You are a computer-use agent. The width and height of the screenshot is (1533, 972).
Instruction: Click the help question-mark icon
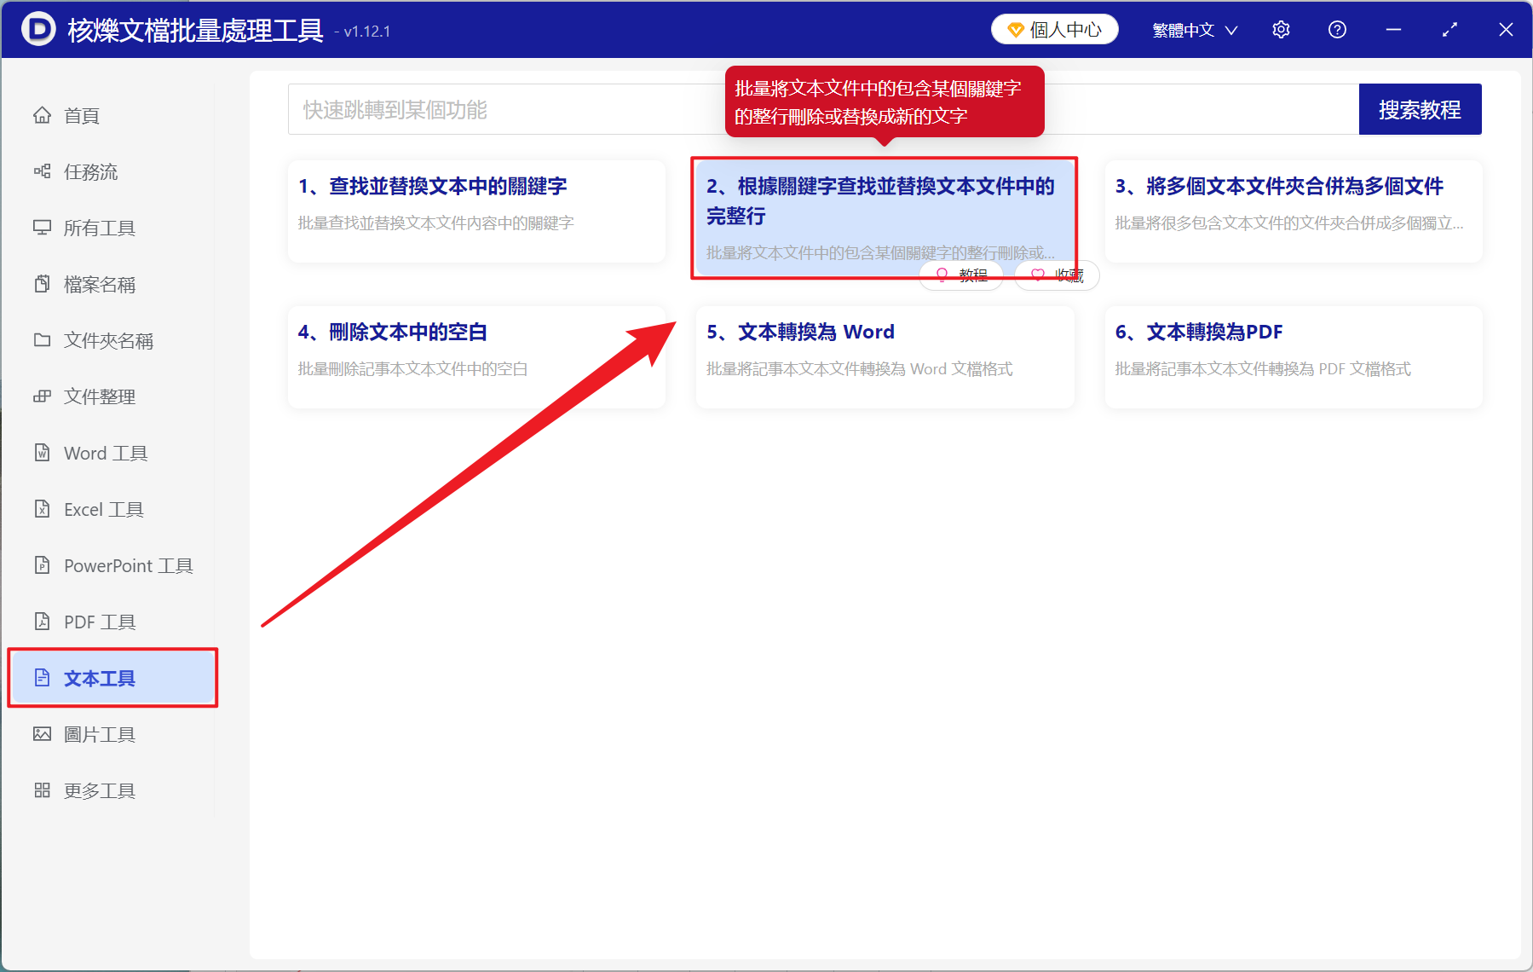[1337, 29]
